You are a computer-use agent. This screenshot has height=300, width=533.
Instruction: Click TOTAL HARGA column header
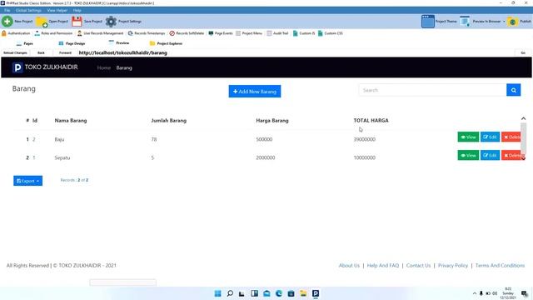point(371,120)
